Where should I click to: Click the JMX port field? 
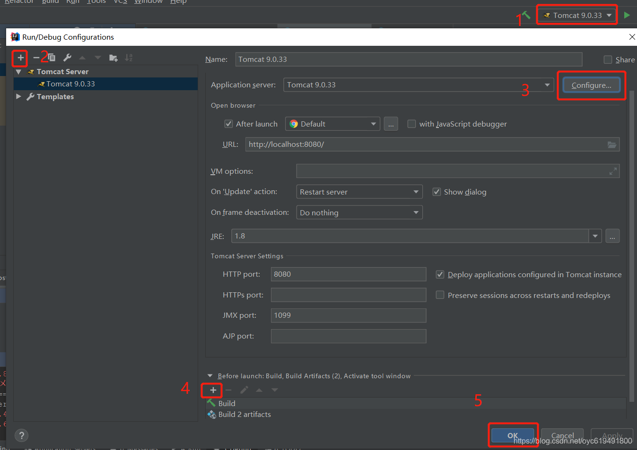point(349,315)
